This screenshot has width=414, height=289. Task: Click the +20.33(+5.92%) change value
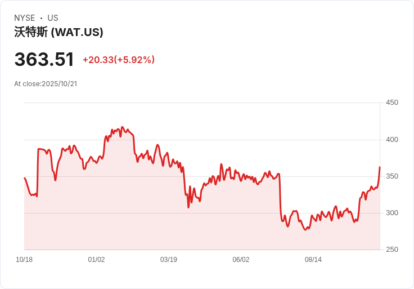119,60
